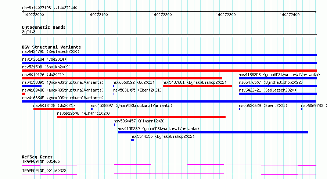This screenshot has height=179, width=327.
Task: Click the left arrow of the coordinate ruler
Action: coord(23,12)
